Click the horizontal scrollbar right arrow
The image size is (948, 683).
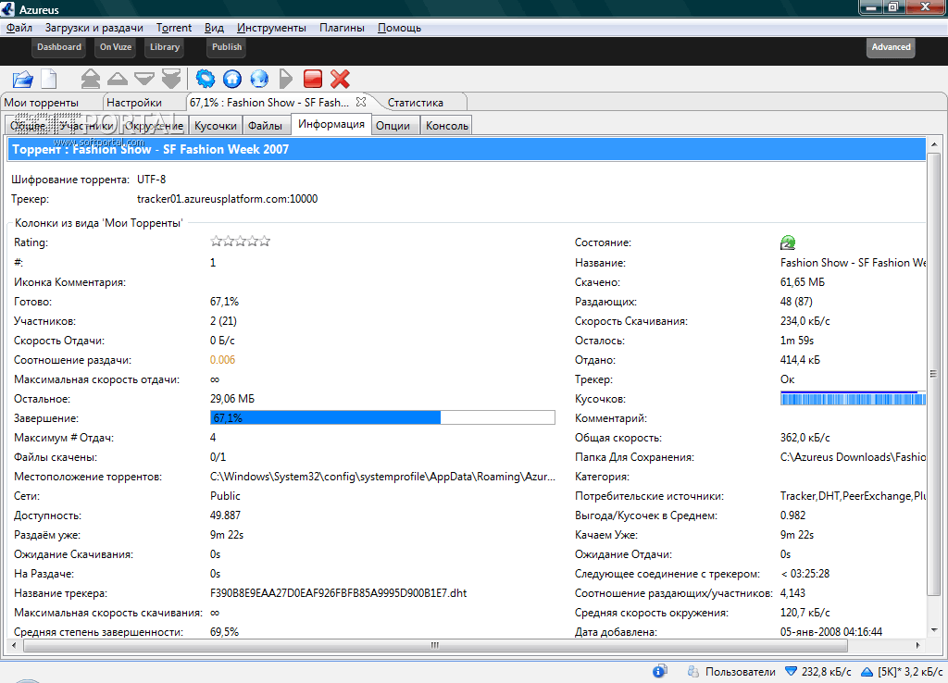point(917,645)
